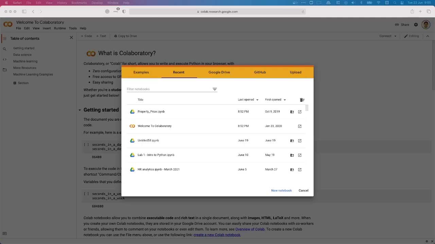Show Untitled58.ipynb in Drive

coord(292,141)
